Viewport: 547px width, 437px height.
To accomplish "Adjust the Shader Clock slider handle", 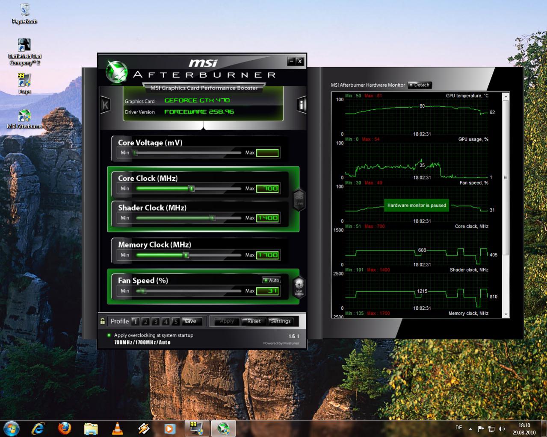I will tap(212, 218).
